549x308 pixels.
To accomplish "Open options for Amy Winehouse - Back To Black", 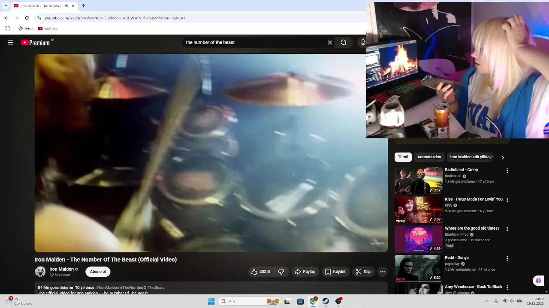I will (x=507, y=287).
